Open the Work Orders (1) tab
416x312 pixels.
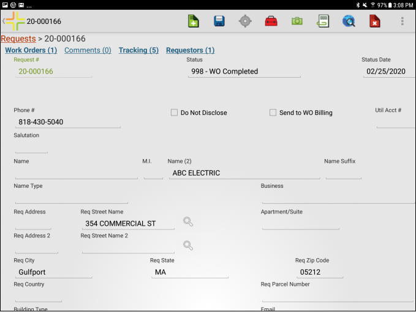pos(31,50)
